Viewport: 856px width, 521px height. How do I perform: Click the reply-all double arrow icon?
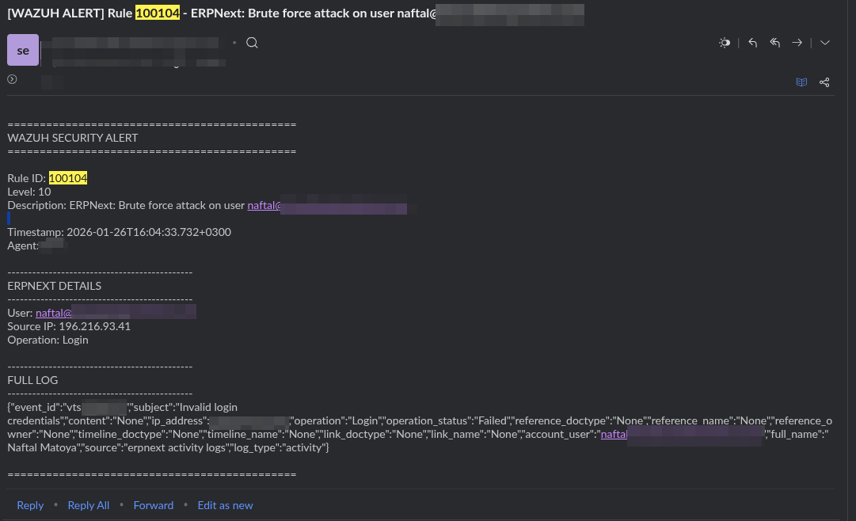point(775,43)
